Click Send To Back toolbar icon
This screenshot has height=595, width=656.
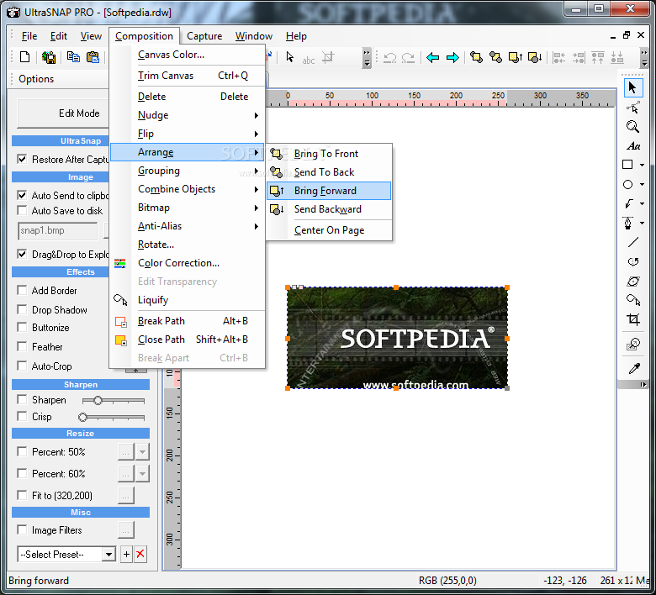click(495, 57)
